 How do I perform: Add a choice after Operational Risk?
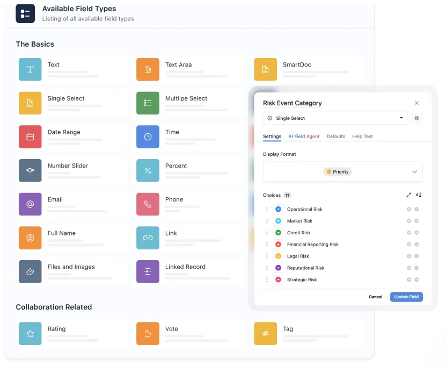(409, 209)
